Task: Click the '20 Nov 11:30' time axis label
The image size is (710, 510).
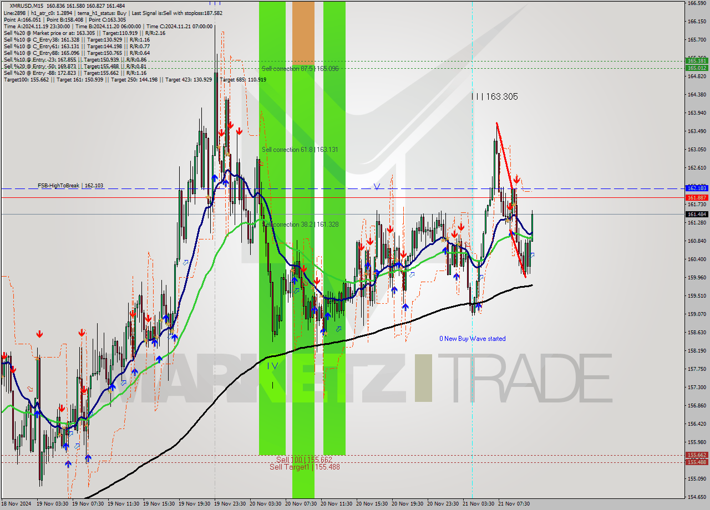Action: coord(337,504)
